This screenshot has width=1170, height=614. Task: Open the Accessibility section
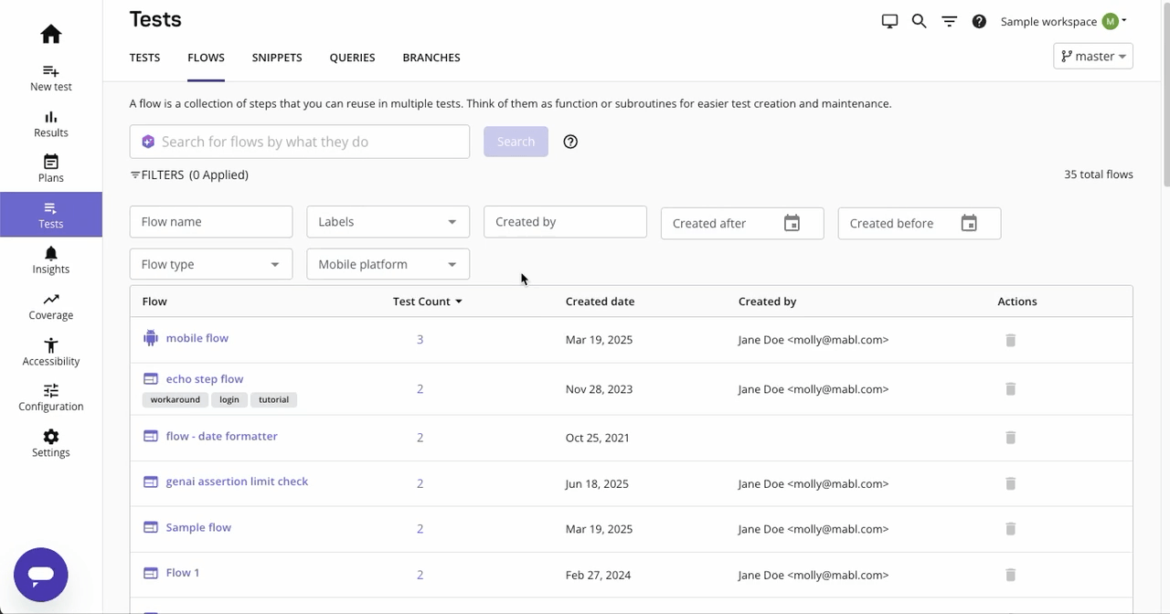pyautogui.click(x=51, y=352)
